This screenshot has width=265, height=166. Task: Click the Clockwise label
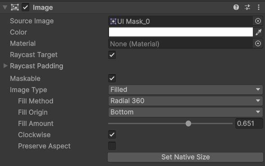(34, 135)
